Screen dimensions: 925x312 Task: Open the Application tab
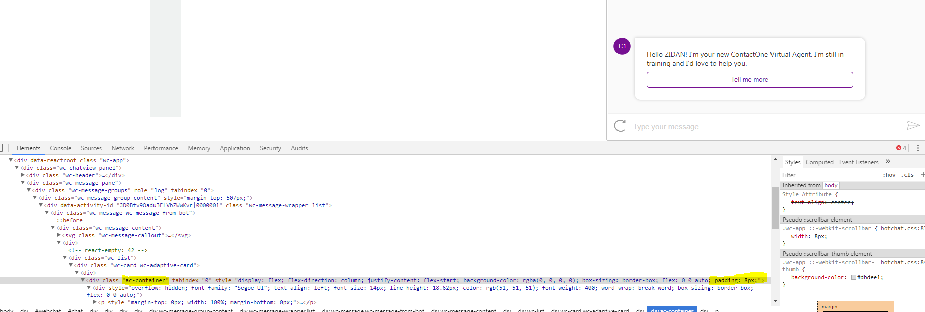click(x=235, y=148)
